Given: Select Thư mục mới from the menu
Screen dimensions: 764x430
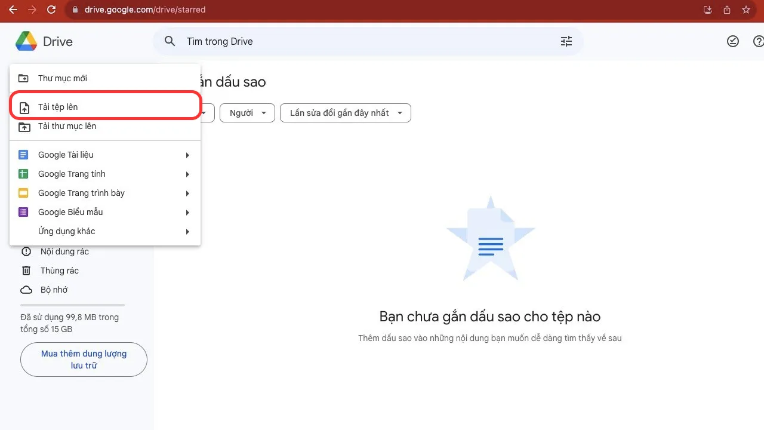Looking at the screenshot, I should pyautogui.click(x=62, y=78).
